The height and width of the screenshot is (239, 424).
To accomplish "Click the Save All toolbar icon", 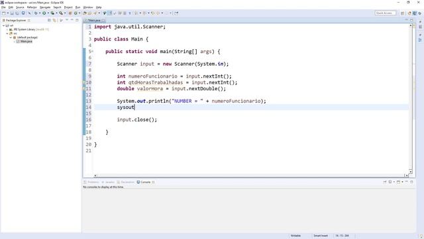I will pos(17,13).
